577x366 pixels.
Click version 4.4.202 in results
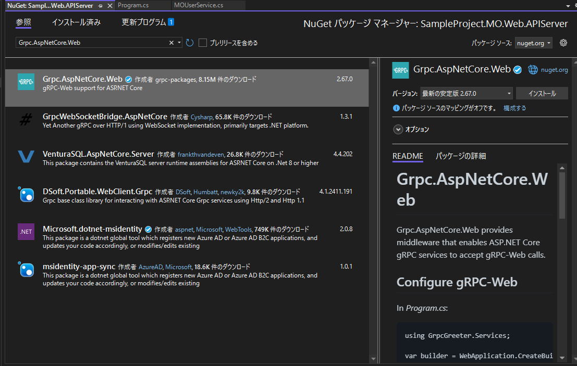click(342, 154)
